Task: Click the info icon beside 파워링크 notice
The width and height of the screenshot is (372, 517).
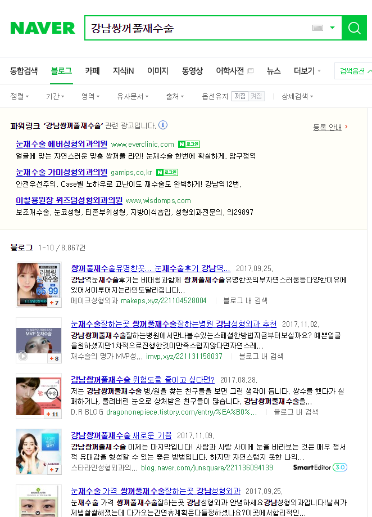Action: point(163,125)
